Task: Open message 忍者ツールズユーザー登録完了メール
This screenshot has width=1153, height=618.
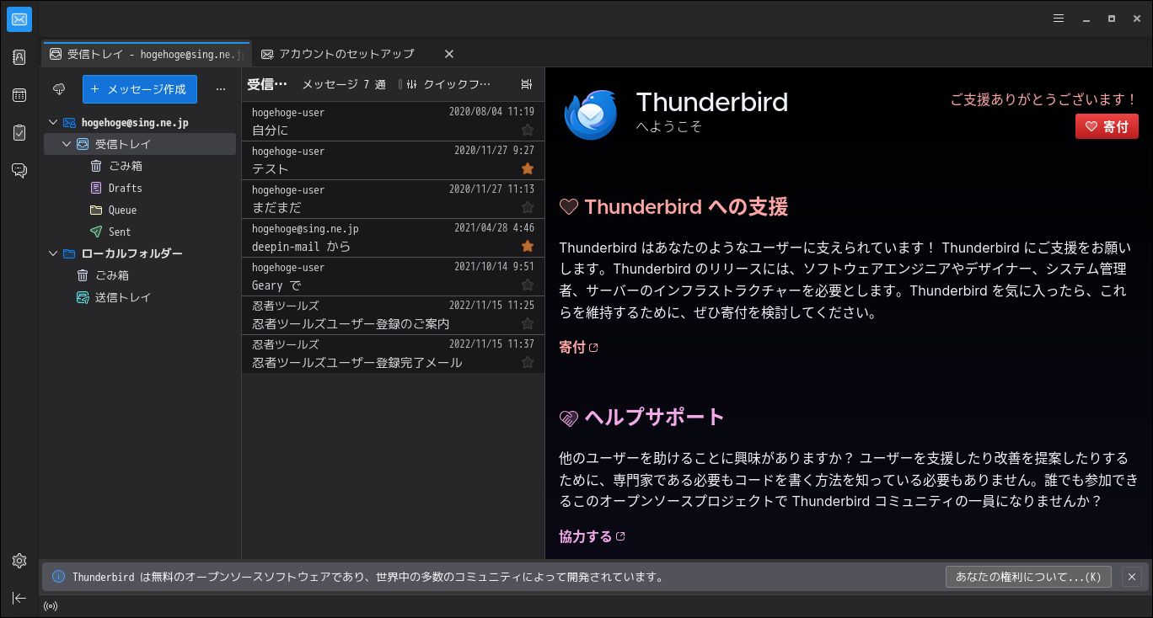Action: point(393,354)
